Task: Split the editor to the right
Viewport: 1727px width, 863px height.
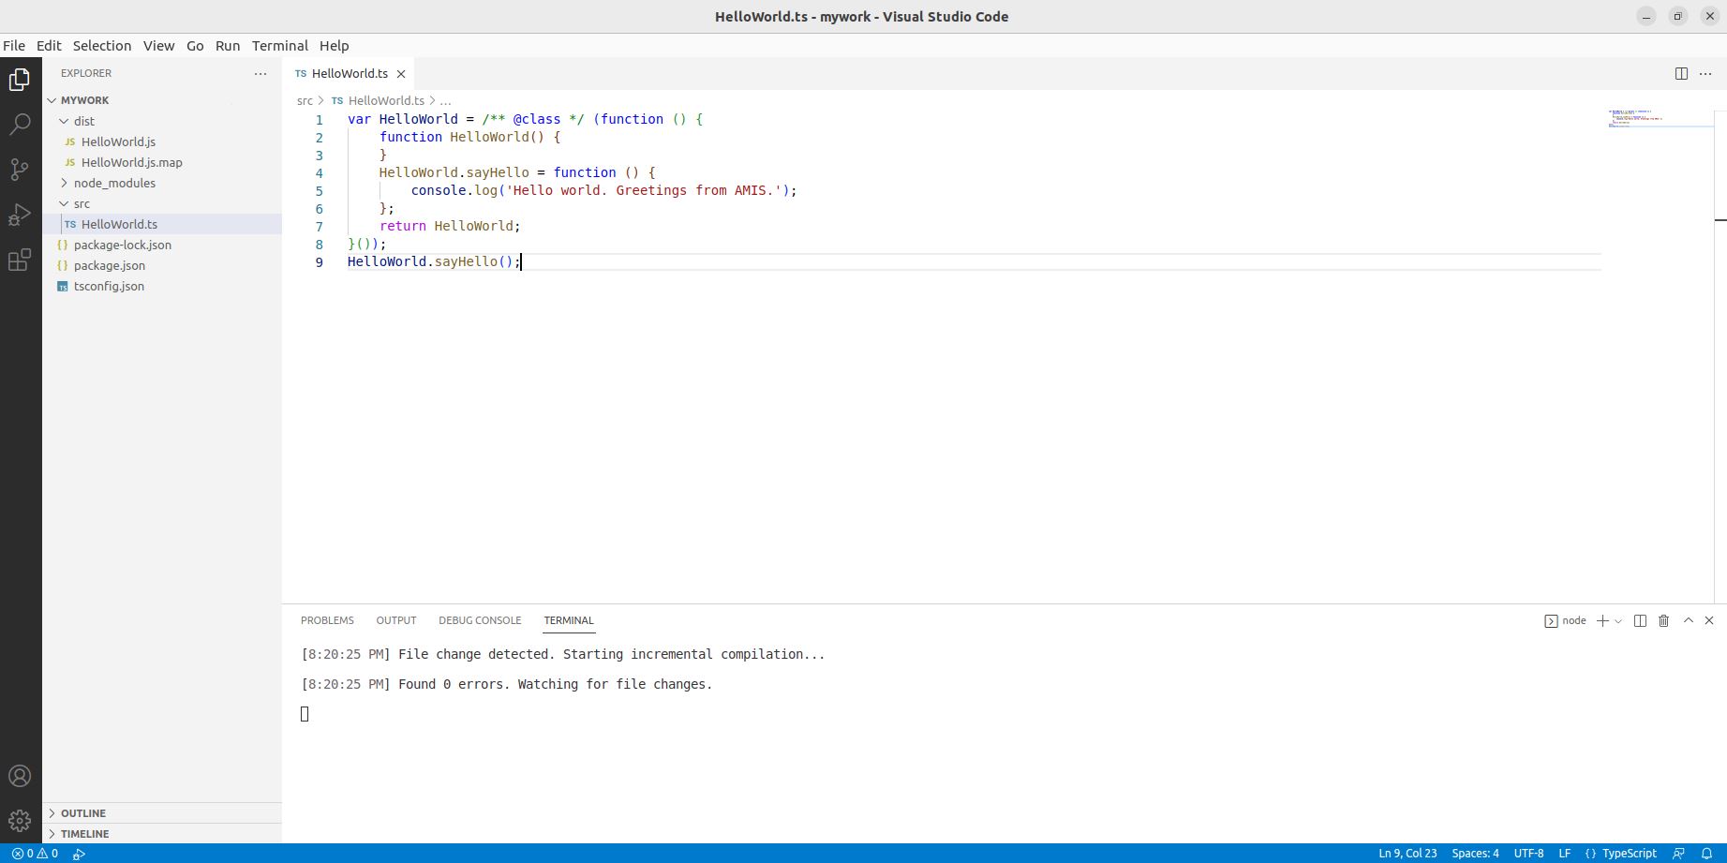Action: pos(1681,73)
